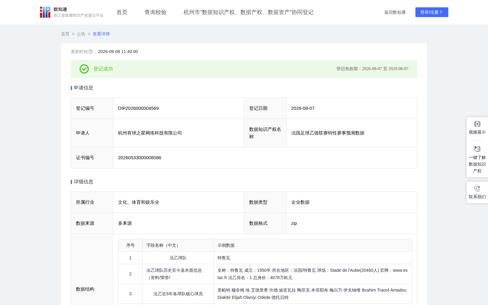Click data format value zip
Image resolution: width=488 pixels, height=305 pixels.
click(x=294, y=223)
